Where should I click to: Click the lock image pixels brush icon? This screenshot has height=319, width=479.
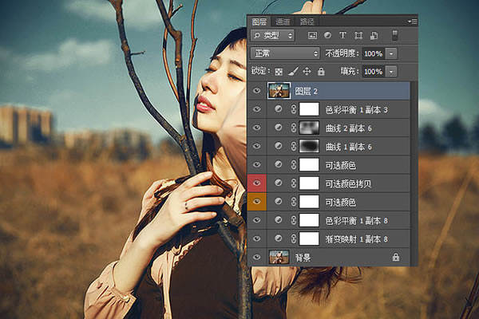(x=292, y=71)
